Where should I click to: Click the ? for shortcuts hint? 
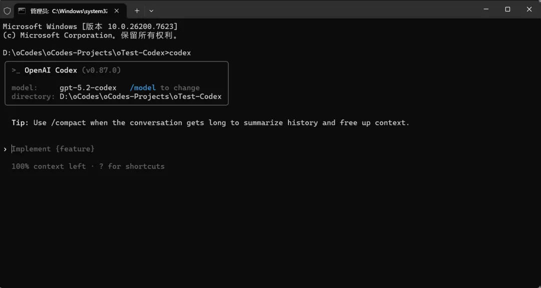point(132,166)
